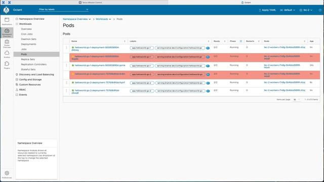Show more labels badge for pod pzmle
The width and height of the screenshot is (324, 182).
(208, 66)
